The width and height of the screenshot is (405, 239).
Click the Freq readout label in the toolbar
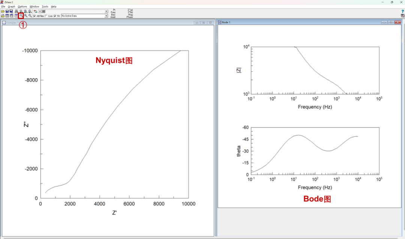[113, 12]
